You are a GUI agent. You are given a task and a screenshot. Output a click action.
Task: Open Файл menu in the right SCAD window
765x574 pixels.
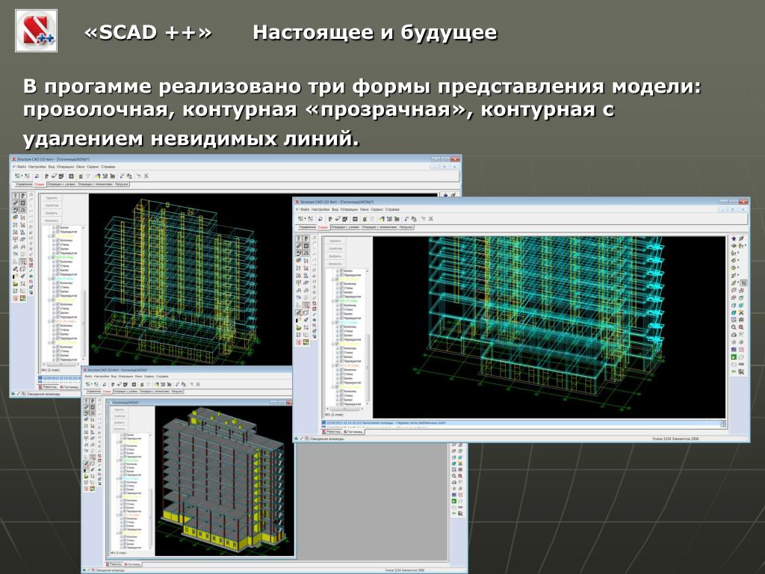305,209
